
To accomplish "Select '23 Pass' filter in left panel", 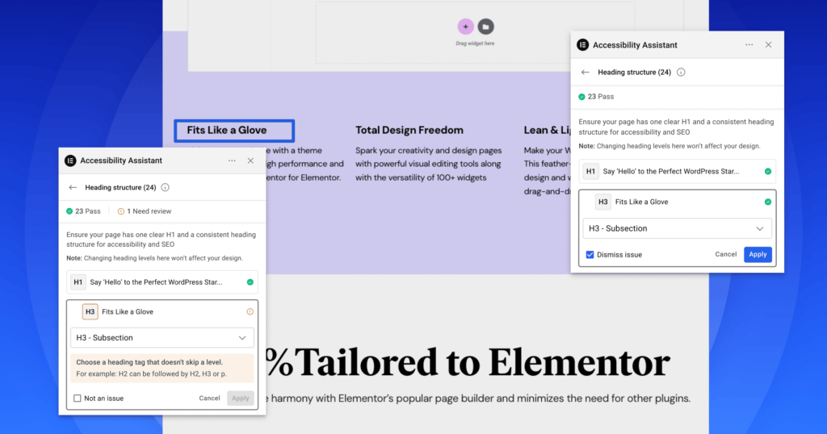I will click(x=86, y=211).
